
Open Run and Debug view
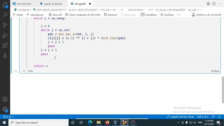tap(5, 35)
